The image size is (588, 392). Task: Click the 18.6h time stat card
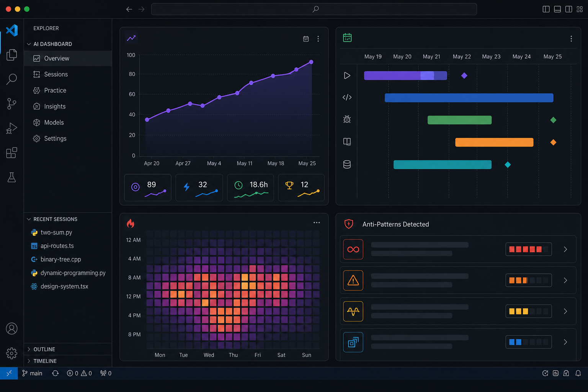[250, 188]
